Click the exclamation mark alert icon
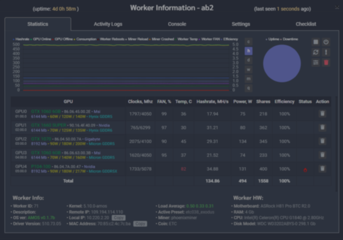 [326, 52]
